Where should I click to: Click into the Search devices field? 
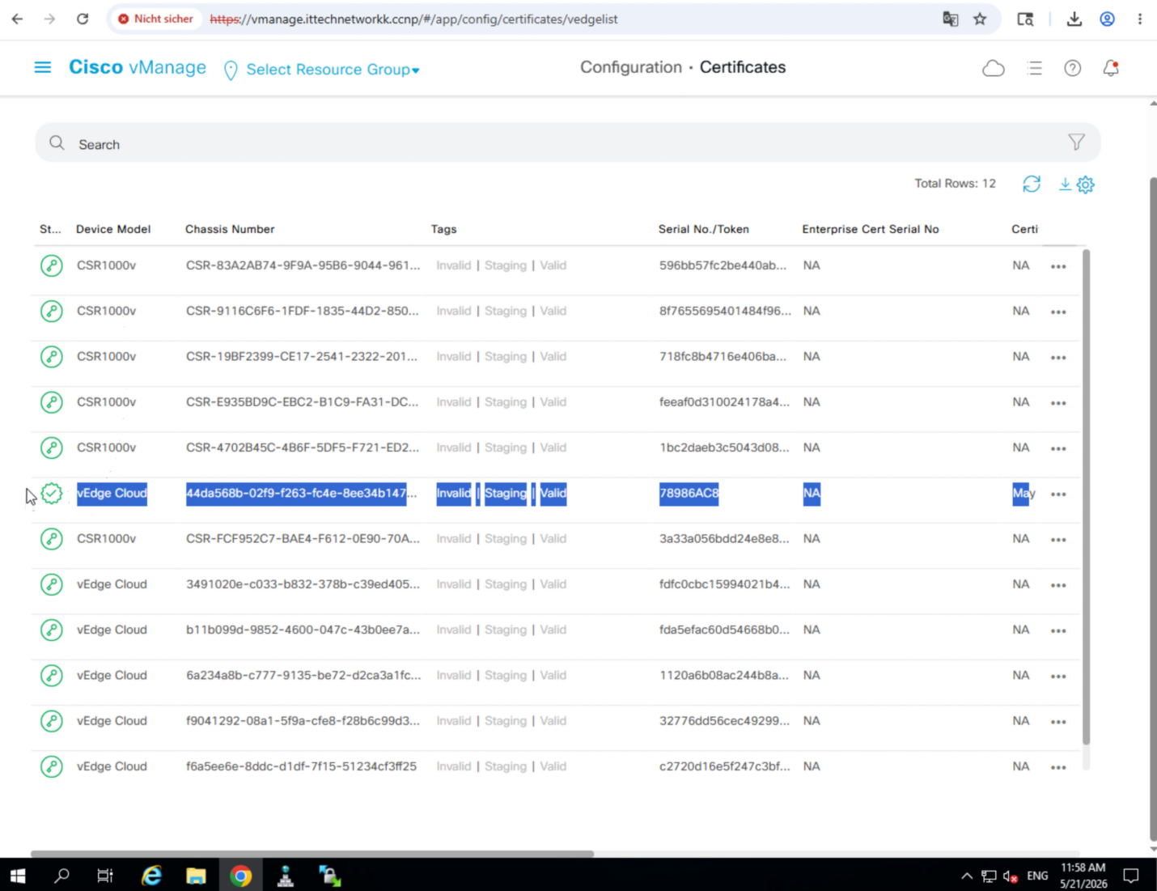[566, 143]
